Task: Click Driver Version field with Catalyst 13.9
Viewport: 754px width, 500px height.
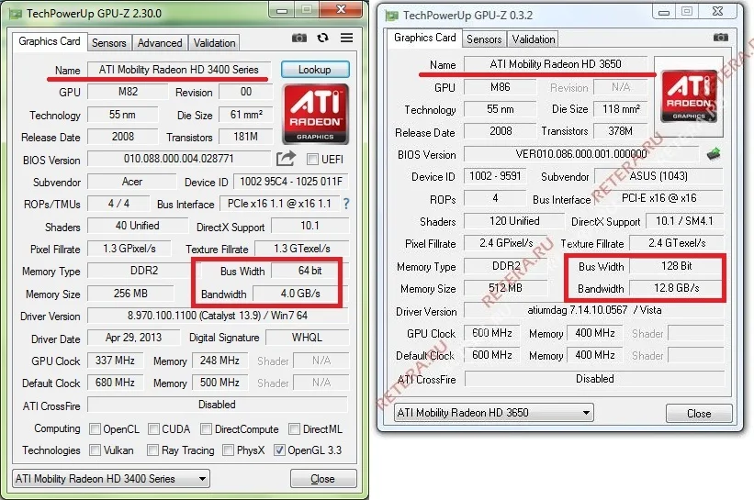Action: pyautogui.click(x=218, y=316)
